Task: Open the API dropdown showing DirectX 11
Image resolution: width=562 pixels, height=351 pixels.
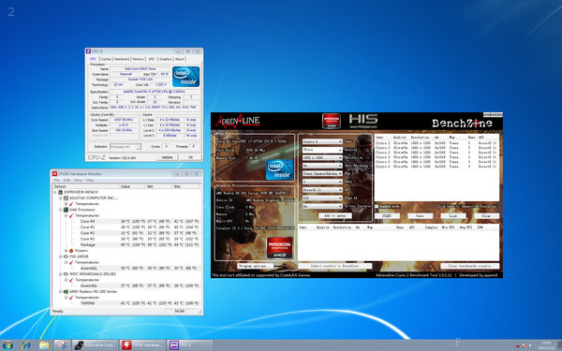Action: click(x=322, y=190)
